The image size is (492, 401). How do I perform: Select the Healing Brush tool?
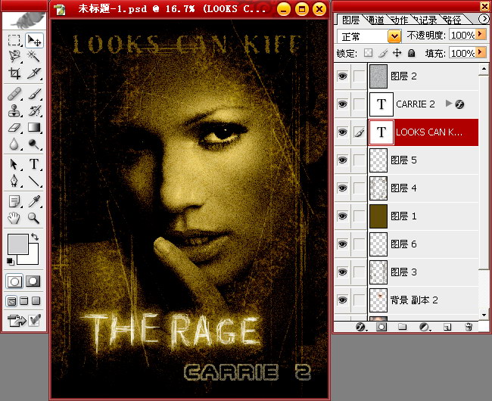click(14, 93)
